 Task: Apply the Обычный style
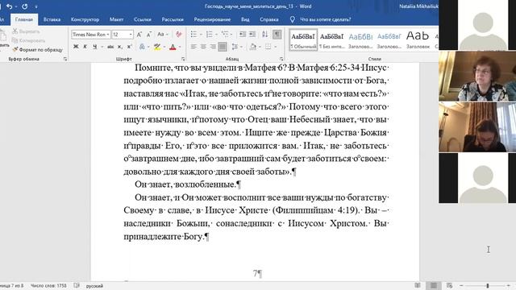(x=303, y=39)
